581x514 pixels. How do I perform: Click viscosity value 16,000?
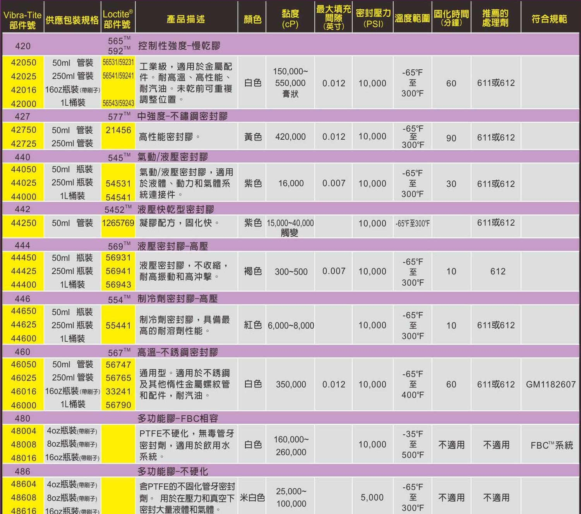291,183
